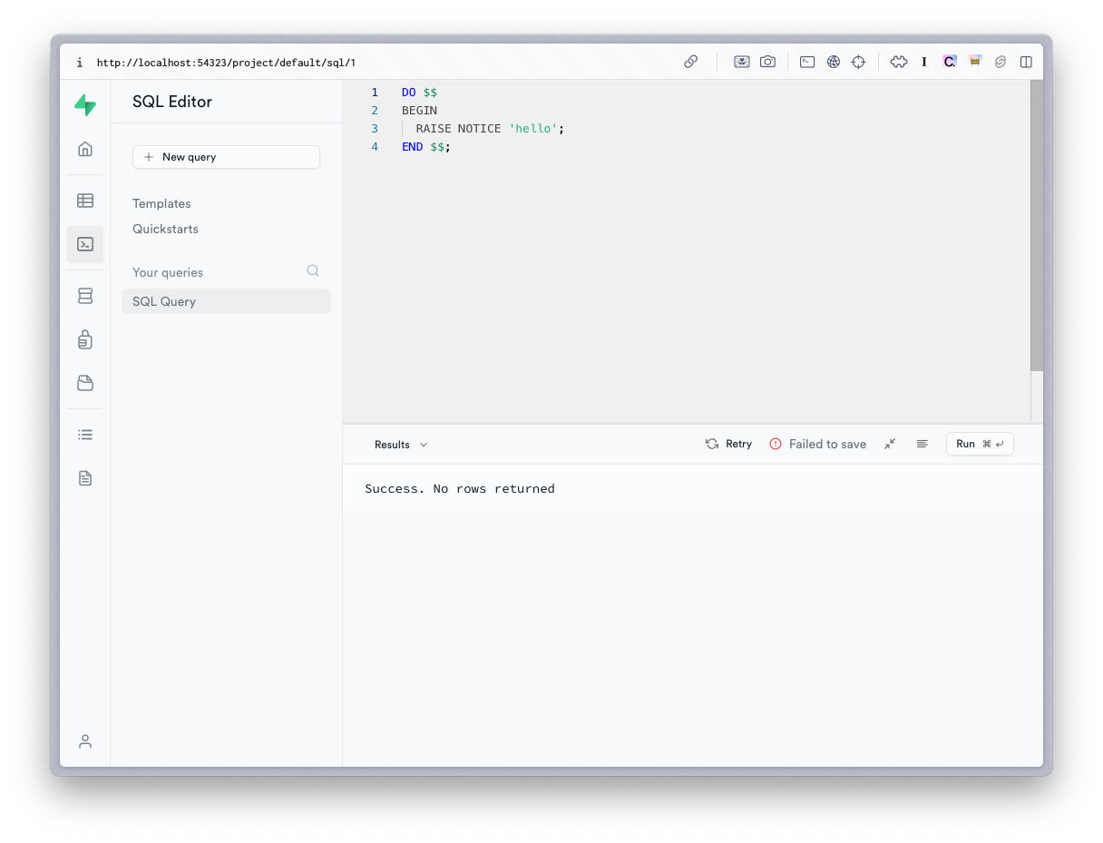Open the Storage icon in the sidebar

(85, 383)
